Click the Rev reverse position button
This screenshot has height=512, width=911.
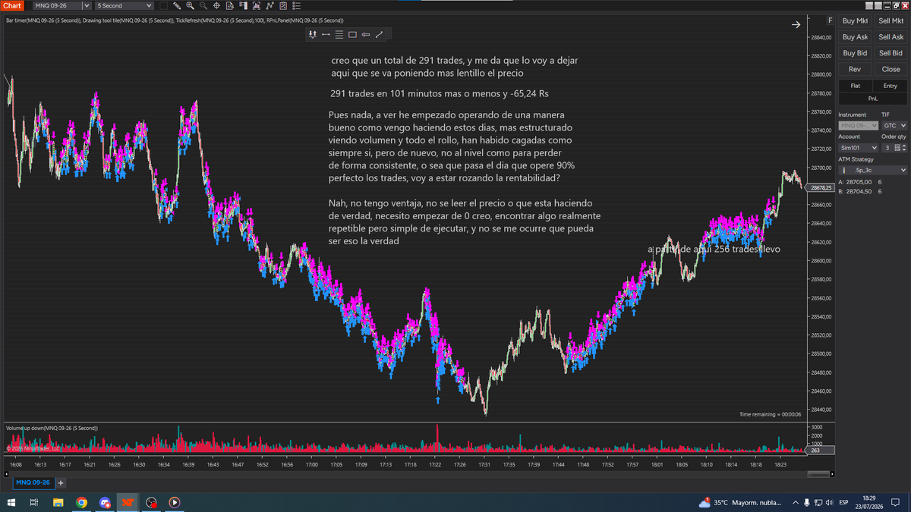point(855,69)
